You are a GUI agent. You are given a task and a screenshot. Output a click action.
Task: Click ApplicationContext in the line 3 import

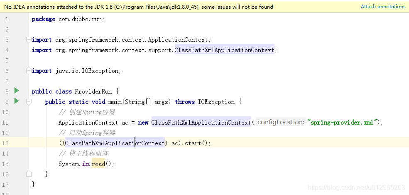pos(178,40)
